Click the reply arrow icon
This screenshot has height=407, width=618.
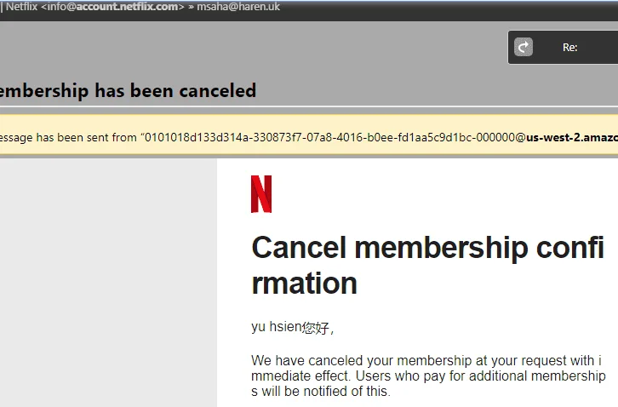click(524, 48)
